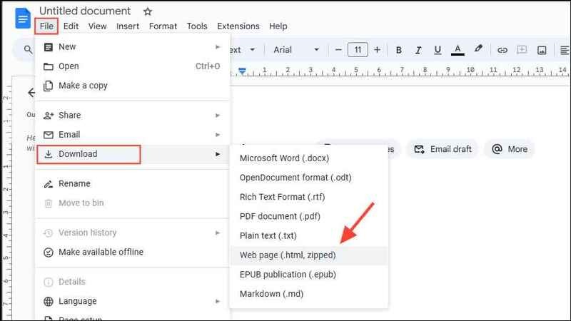
Task: Increase font size with plus button
Action: click(378, 50)
